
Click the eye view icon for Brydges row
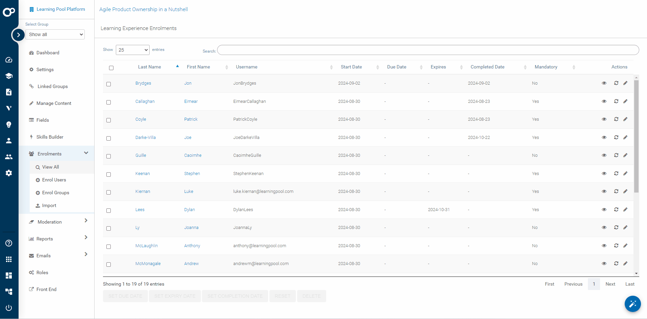[x=604, y=83]
